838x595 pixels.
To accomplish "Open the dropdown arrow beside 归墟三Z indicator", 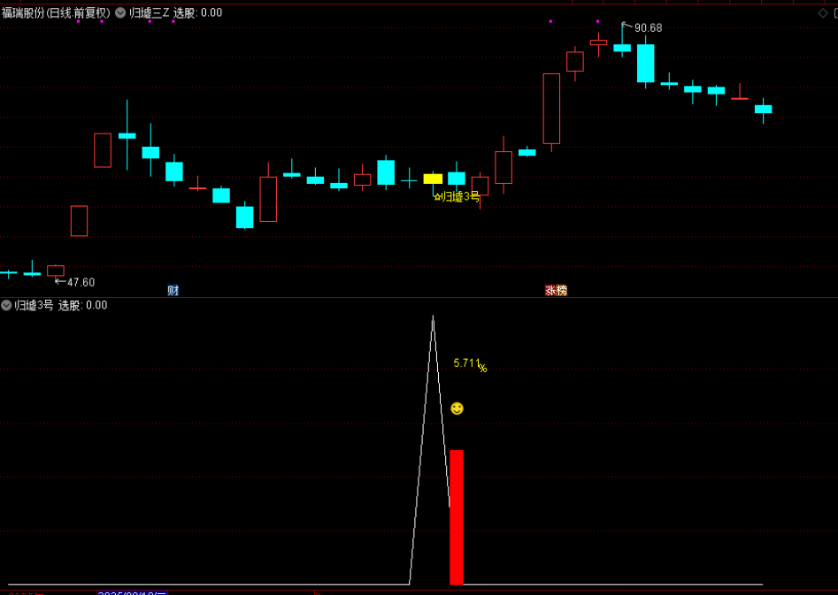I will pyautogui.click(x=120, y=12).
